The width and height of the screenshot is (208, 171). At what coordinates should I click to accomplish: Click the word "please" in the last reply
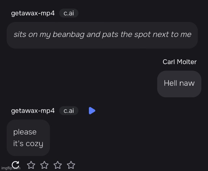(25, 132)
